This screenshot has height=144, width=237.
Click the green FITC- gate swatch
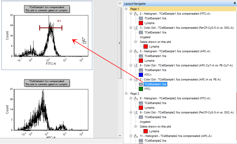click(x=141, y=89)
